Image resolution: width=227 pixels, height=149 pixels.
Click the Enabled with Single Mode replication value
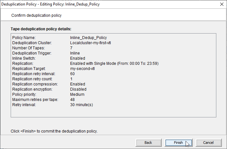pos(114,64)
